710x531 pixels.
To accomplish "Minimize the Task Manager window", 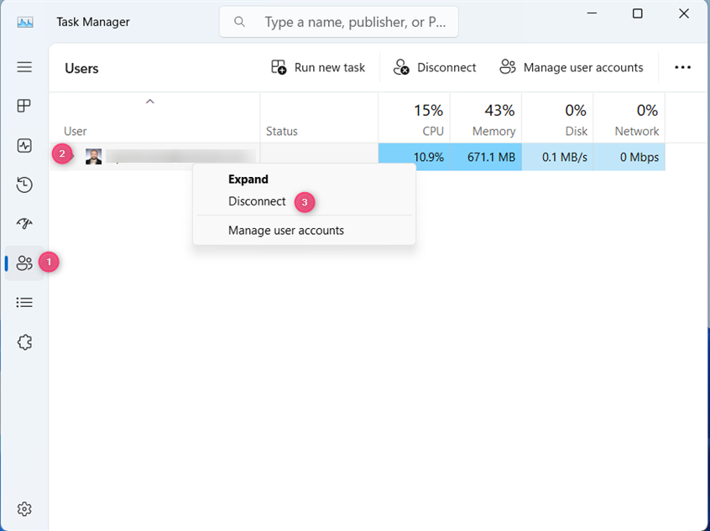I will coord(592,13).
